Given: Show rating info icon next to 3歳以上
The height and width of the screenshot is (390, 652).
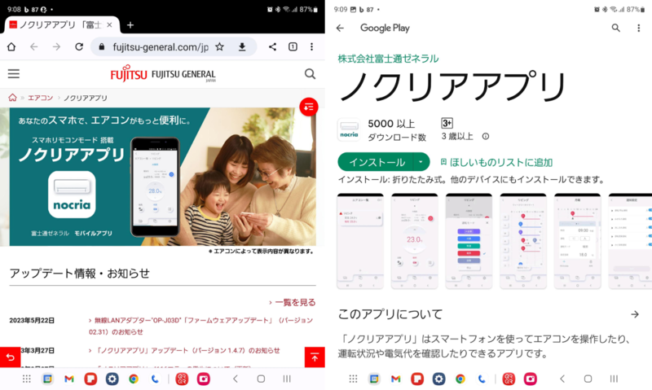Looking at the screenshot, I should (x=485, y=136).
